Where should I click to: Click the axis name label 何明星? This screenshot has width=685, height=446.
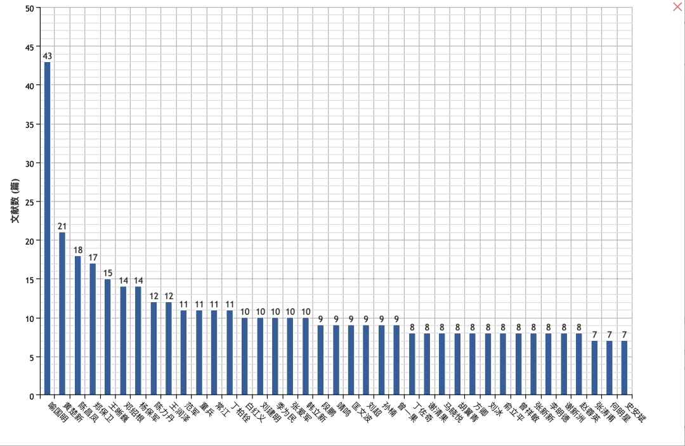619,412
